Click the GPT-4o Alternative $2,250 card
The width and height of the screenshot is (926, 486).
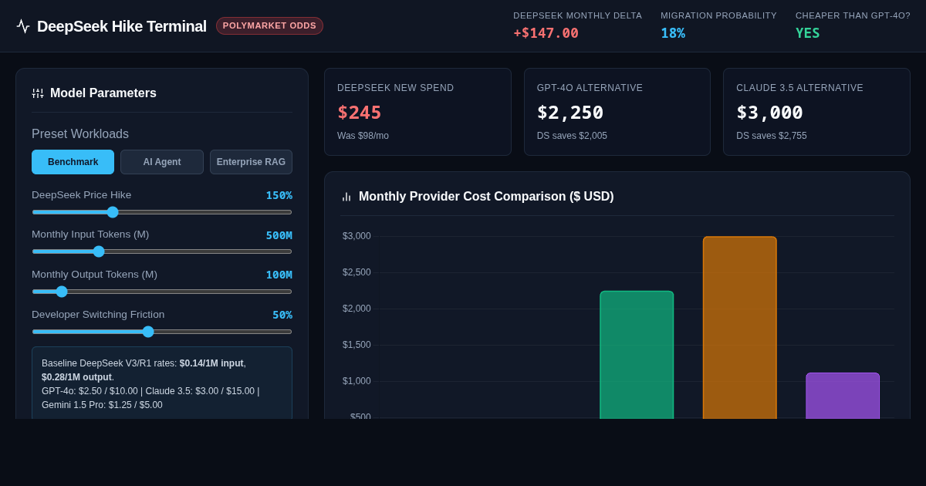[617, 112]
